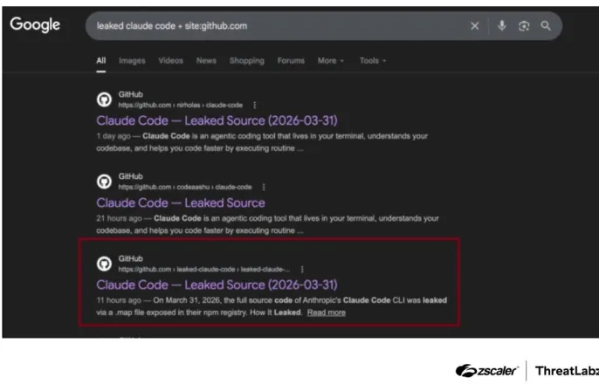
Task: Open Claude Code — Leaked Source result by codeaashu
Action: [181, 202]
